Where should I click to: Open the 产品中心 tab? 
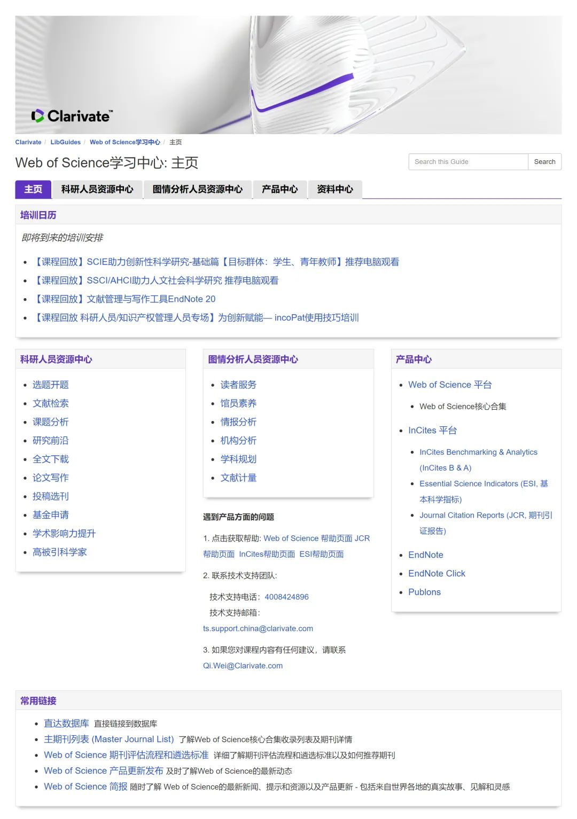280,189
